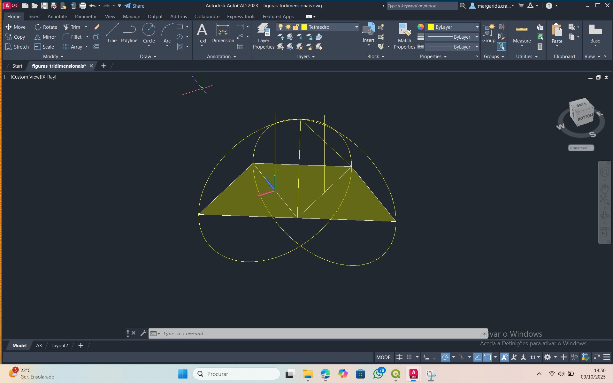Select the Dimension annotation tool
This screenshot has width=613, height=383.
[x=223, y=33]
